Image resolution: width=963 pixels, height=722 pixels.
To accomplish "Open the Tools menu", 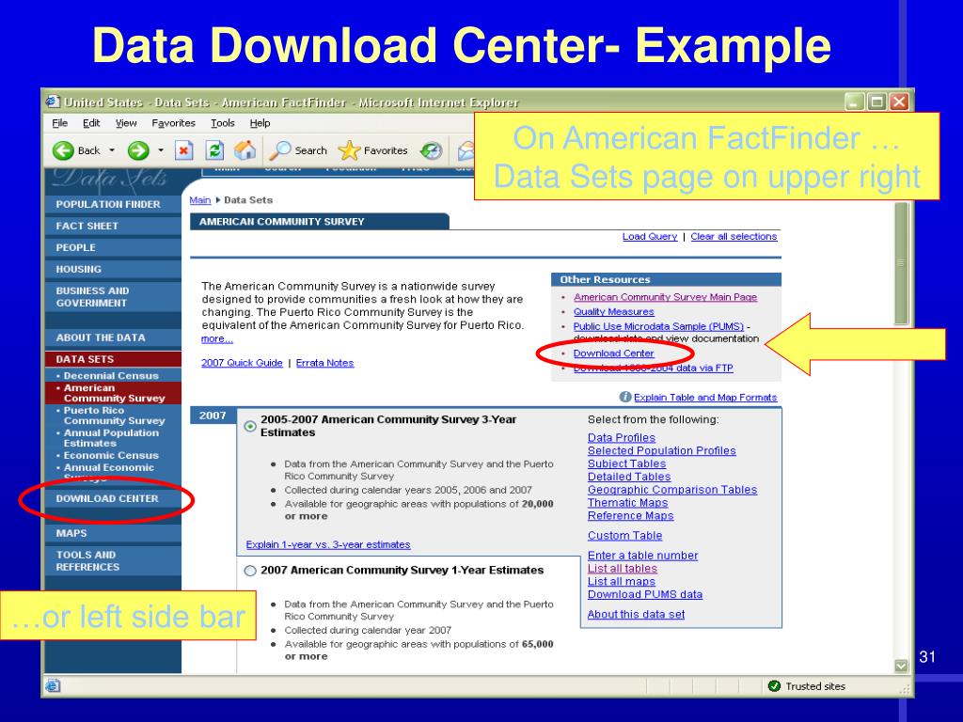I will pyautogui.click(x=222, y=123).
